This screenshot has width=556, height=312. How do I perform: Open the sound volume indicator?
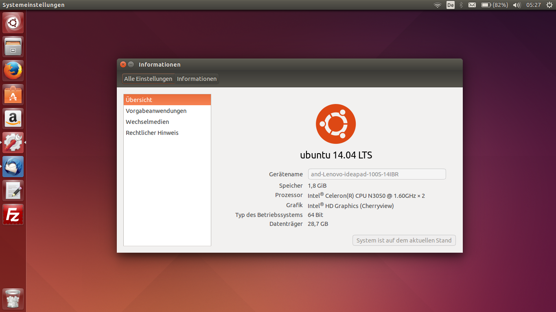pos(517,5)
